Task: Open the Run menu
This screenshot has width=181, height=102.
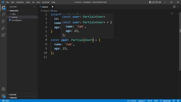Action: (x=38, y=2)
